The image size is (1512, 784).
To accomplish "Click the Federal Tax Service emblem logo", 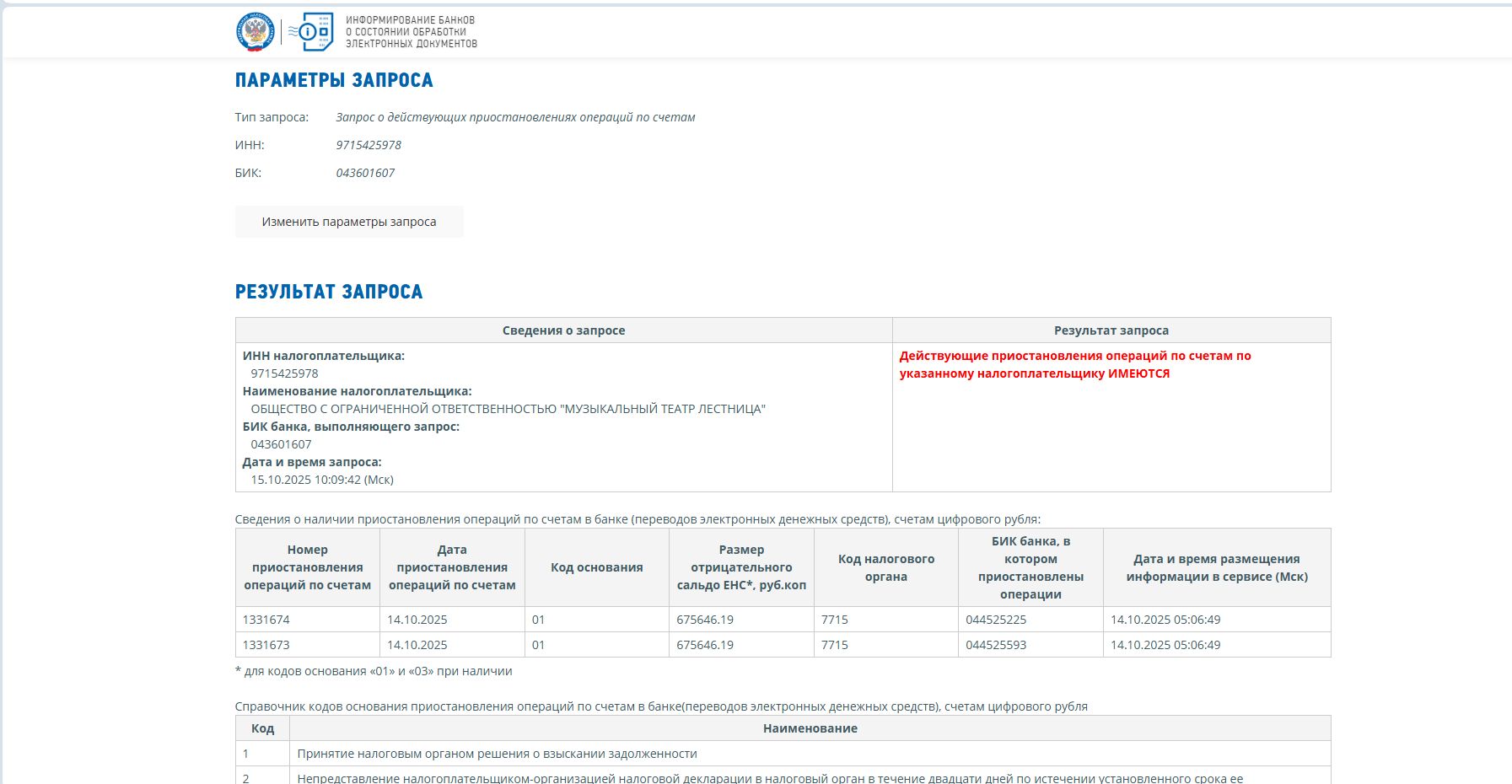I will pyautogui.click(x=256, y=32).
